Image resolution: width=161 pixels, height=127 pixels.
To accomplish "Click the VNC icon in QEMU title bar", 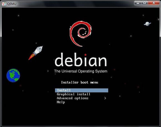I will [4, 4].
